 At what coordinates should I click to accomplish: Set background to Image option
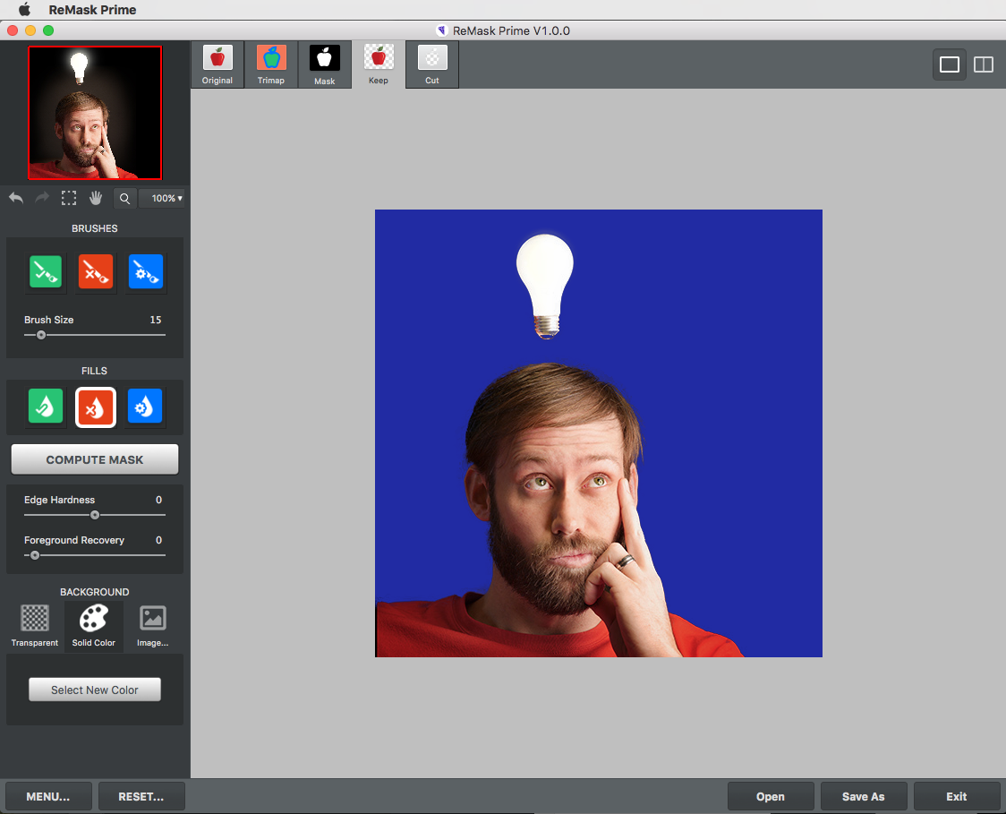(153, 625)
